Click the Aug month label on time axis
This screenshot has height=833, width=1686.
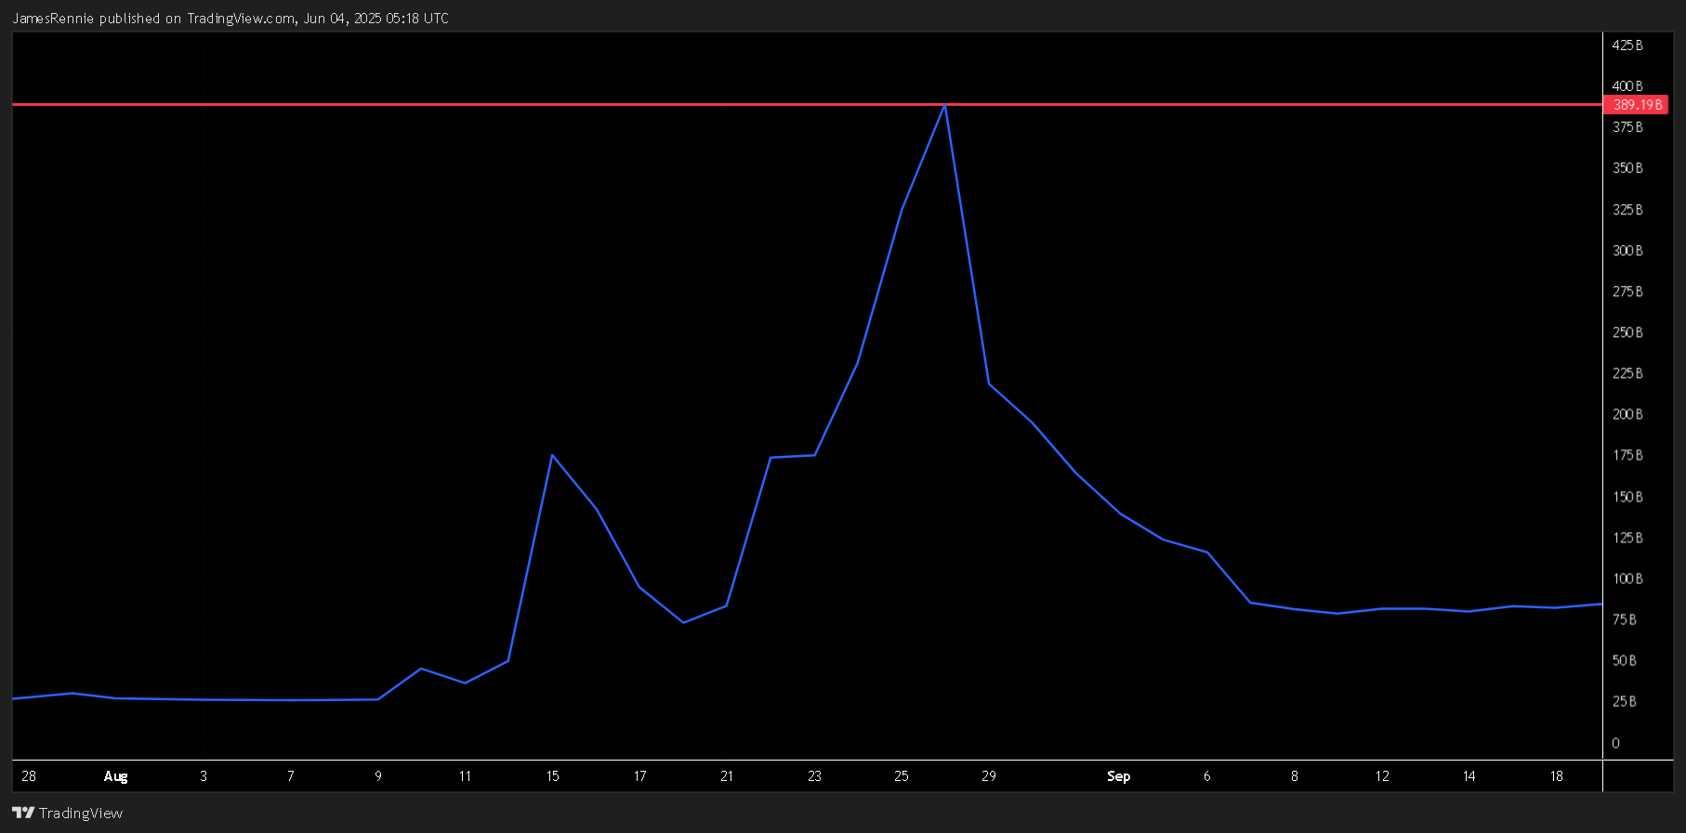pos(116,776)
